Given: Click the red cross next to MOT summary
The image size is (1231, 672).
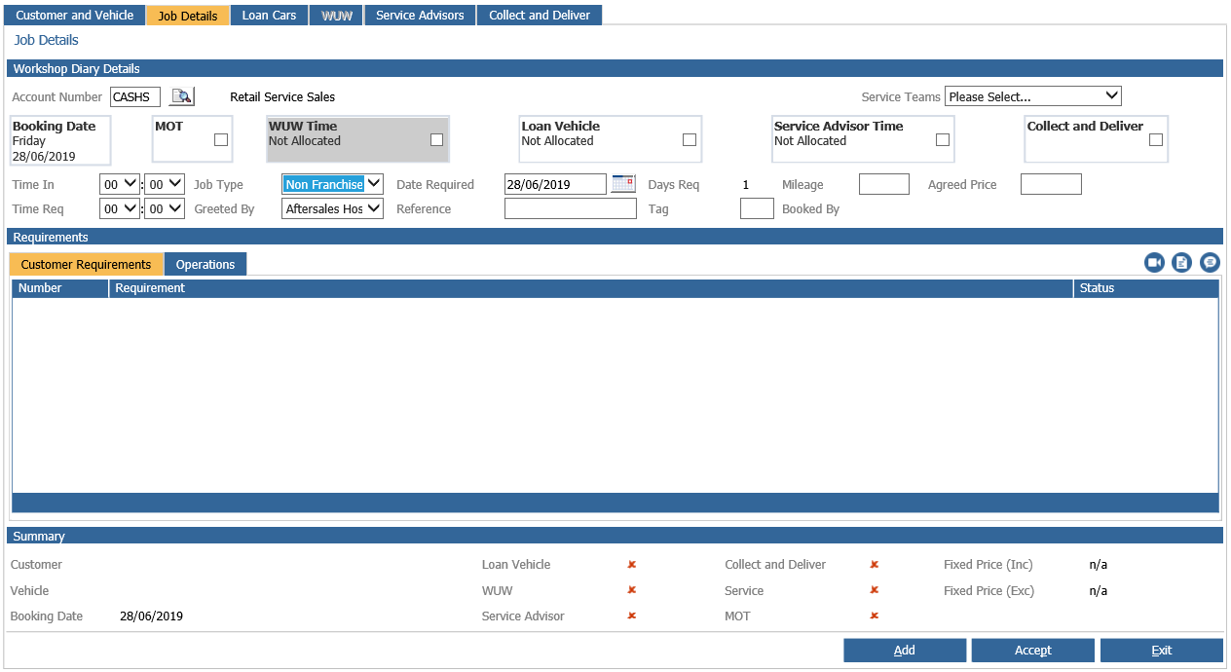Looking at the screenshot, I should pyautogui.click(x=875, y=616).
